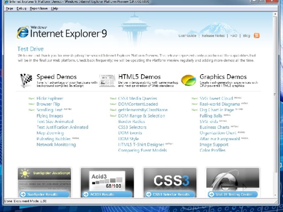Click the SunSpider Results button
The height and width of the screenshot is (212, 283).
tap(44, 194)
